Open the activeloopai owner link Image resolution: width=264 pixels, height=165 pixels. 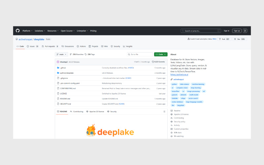pyautogui.click(x=25, y=39)
